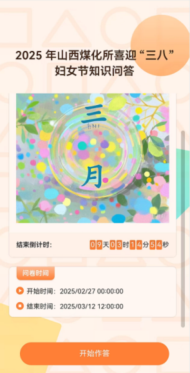Click the 结束倒计时 label
The height and width of the screenshot is (373, 190).
pos(34,245)
